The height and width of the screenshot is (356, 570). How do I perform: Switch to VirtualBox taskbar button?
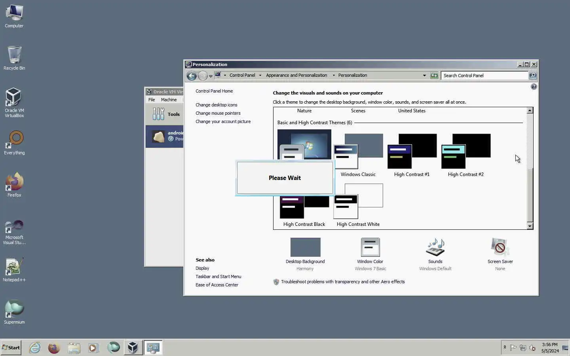tap(133, 348)
